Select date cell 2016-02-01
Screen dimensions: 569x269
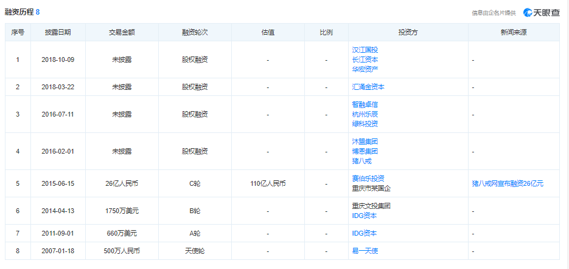click(58, 151)
